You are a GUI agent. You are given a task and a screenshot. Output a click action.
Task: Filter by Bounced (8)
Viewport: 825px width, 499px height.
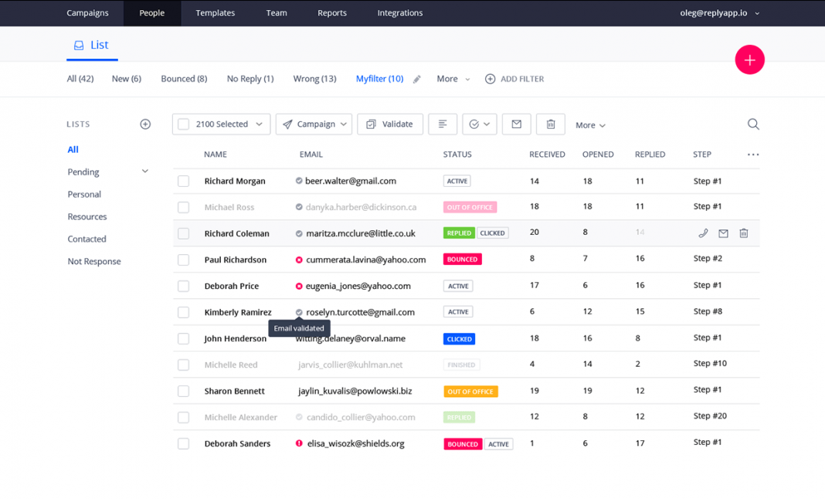tap(184, 79)
